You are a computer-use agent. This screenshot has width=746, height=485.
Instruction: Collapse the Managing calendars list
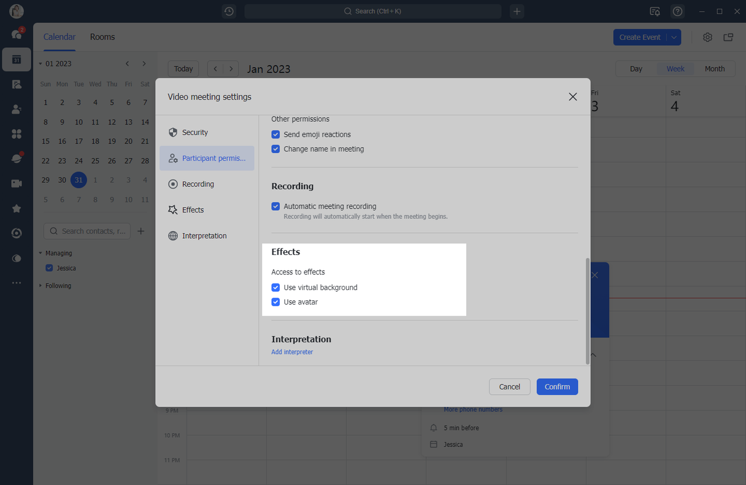click(x=41, y=253)
